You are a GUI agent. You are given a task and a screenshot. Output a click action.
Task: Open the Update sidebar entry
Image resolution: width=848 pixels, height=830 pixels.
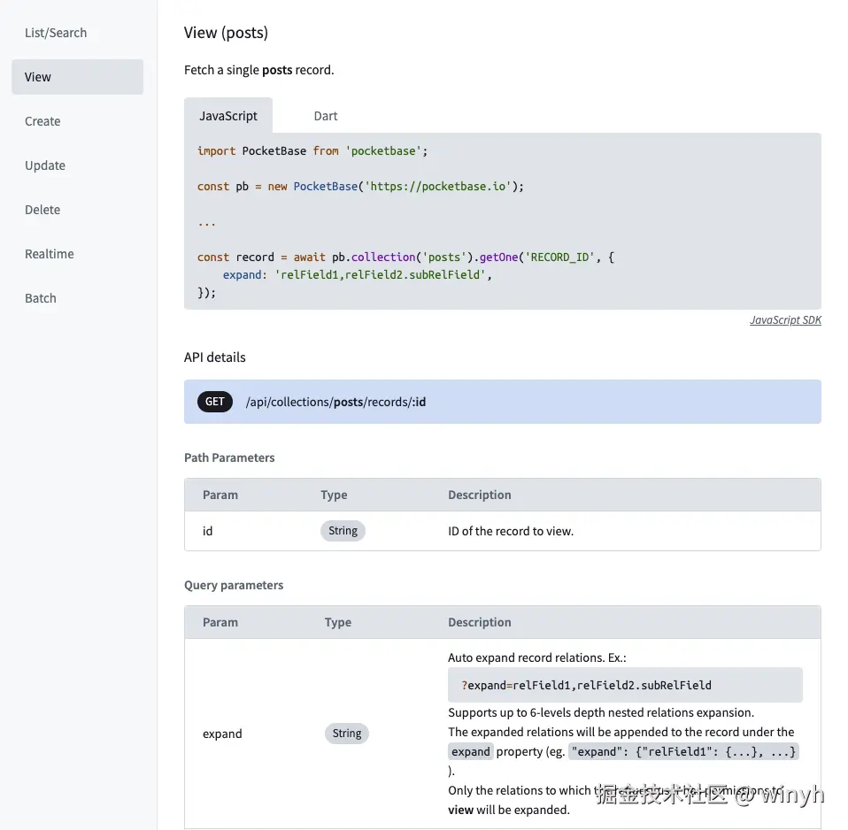[45, 165]
